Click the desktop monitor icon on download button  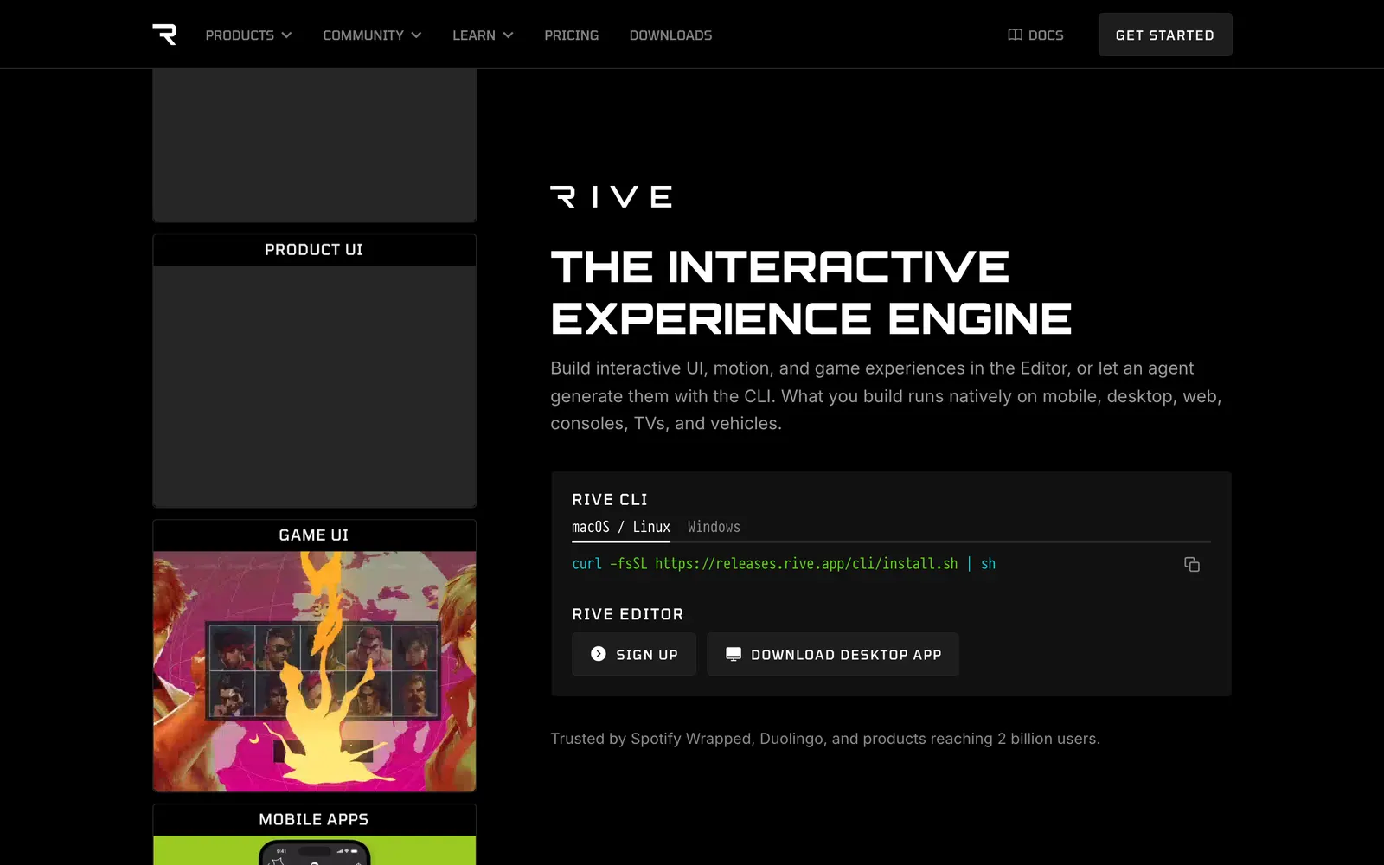click(x=733, y=654)
